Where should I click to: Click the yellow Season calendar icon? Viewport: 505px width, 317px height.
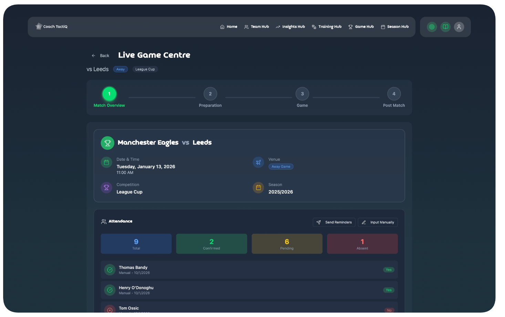pyautogui.click(x=258, y=187)
